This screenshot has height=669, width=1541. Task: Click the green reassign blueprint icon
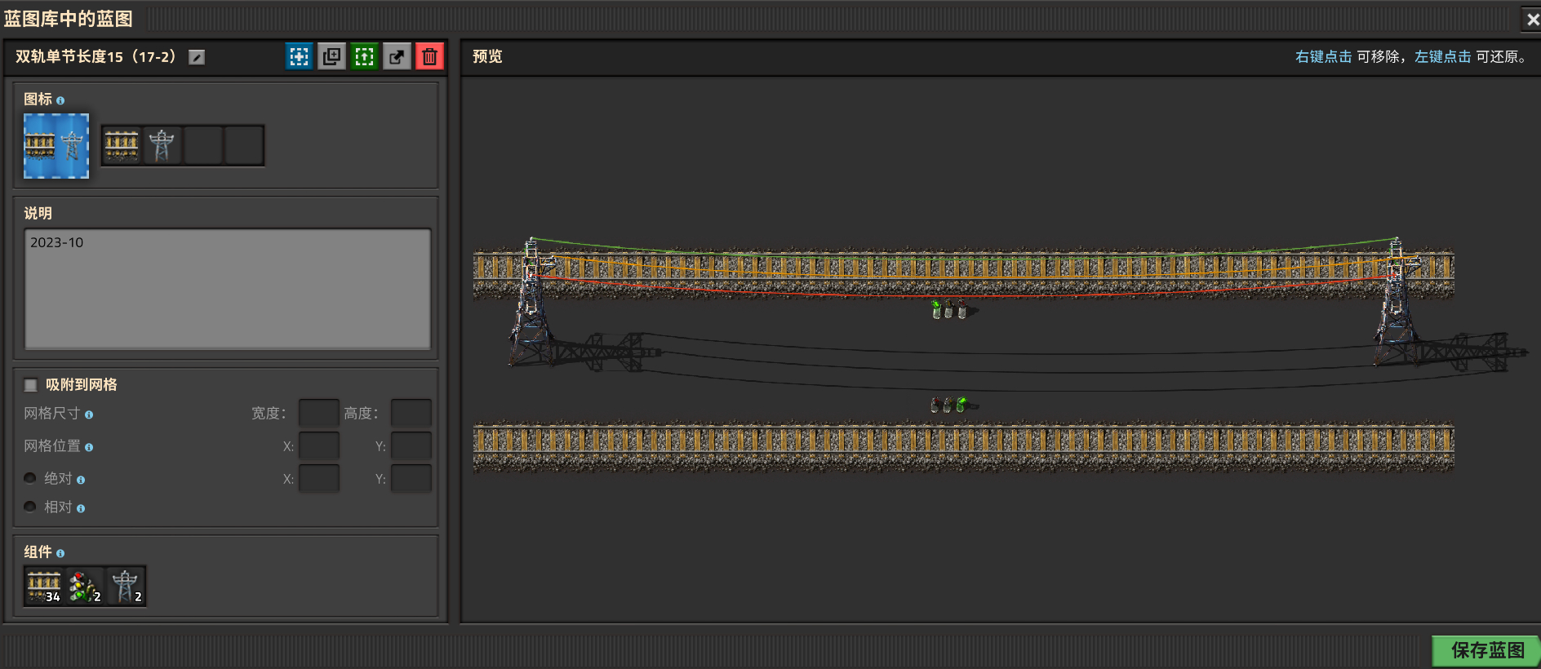[365, 56]
